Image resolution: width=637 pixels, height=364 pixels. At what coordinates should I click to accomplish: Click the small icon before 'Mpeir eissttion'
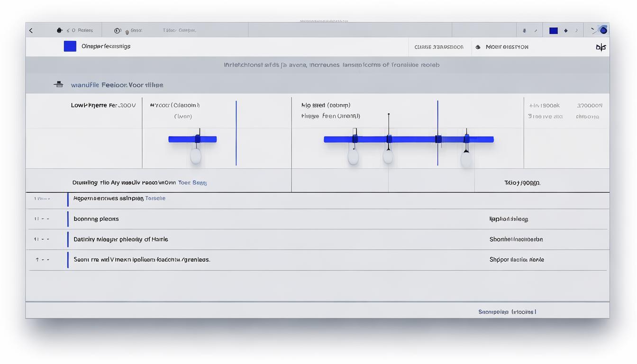coord(478,47)
